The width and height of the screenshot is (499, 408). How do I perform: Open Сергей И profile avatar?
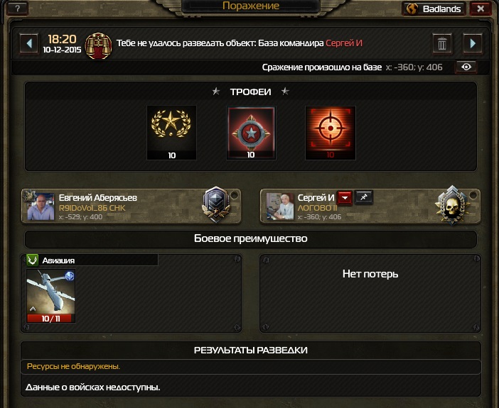point(280,206)
